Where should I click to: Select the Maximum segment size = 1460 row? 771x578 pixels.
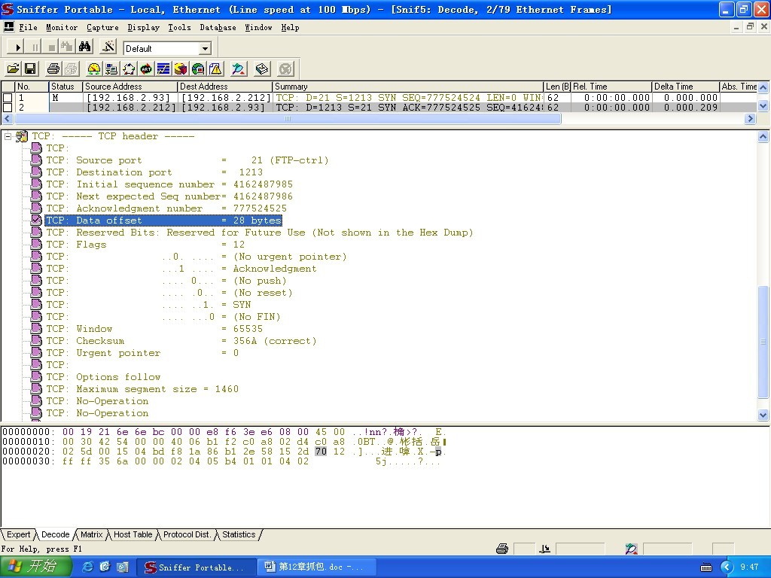pyautogui.click(x=142, y=389)
